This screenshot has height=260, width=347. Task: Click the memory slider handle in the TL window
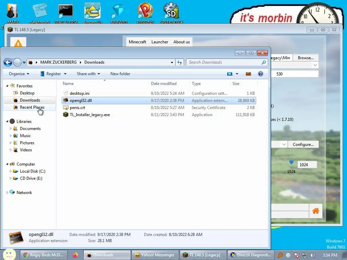pos(291,163)
